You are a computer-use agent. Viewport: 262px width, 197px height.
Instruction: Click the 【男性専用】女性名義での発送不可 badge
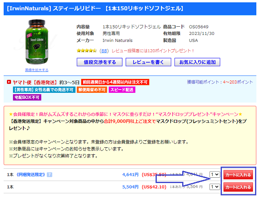point(44,90)
